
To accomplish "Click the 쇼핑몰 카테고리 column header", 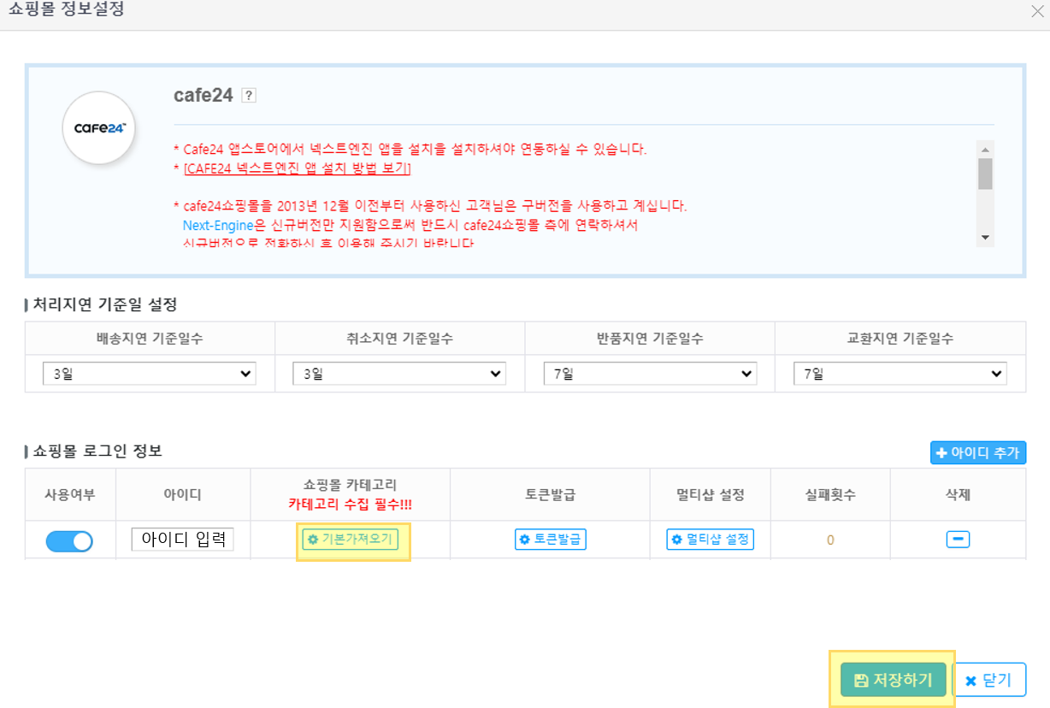I will pyautogui.click(x=351, y=485).
